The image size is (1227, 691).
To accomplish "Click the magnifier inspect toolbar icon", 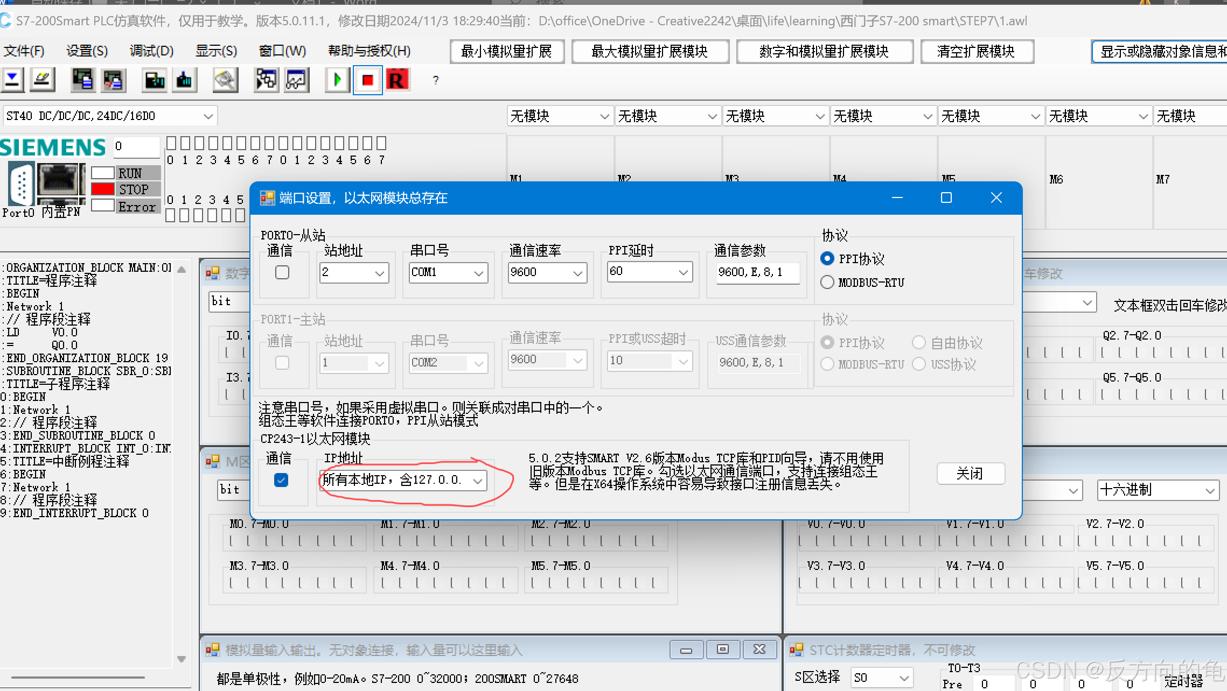I will (225, 80).
